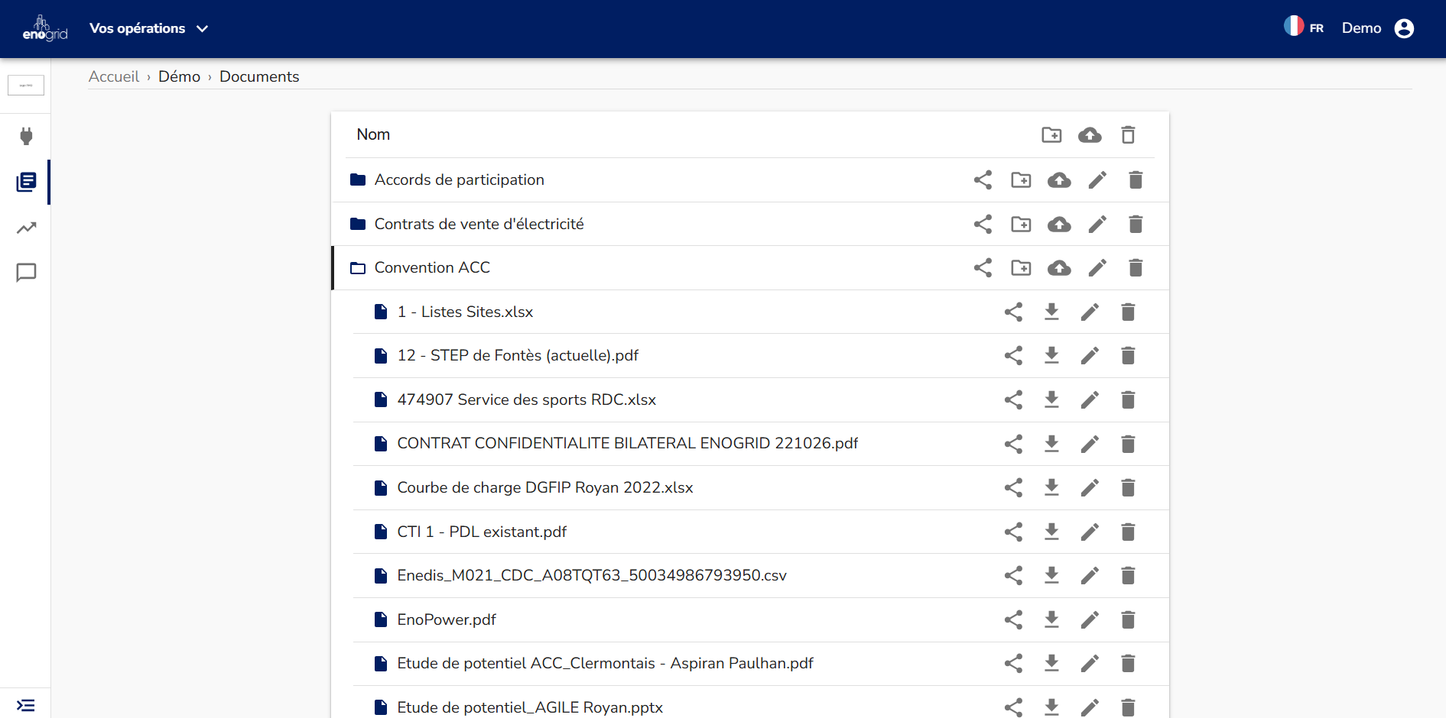The image size is (1446, 718).
Task: Go to Accueil breadcrumb link
Action: tap(113, 76)
